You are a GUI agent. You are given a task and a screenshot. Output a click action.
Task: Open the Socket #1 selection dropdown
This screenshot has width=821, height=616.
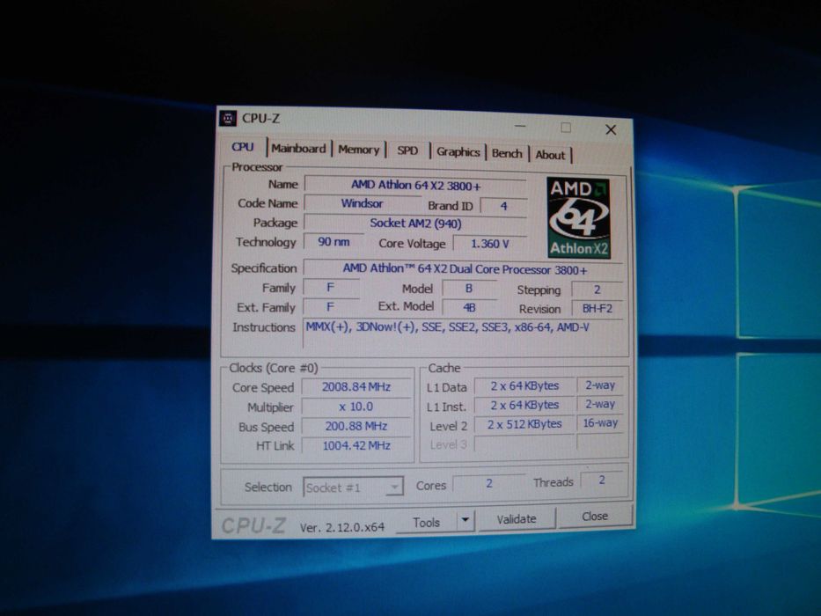pyautogui.click(x=354, y=488)
